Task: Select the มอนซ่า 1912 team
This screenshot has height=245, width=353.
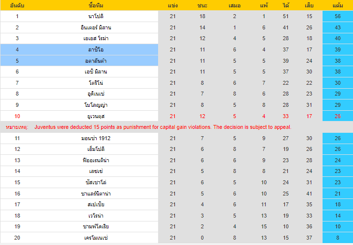Action: (96, 138)
